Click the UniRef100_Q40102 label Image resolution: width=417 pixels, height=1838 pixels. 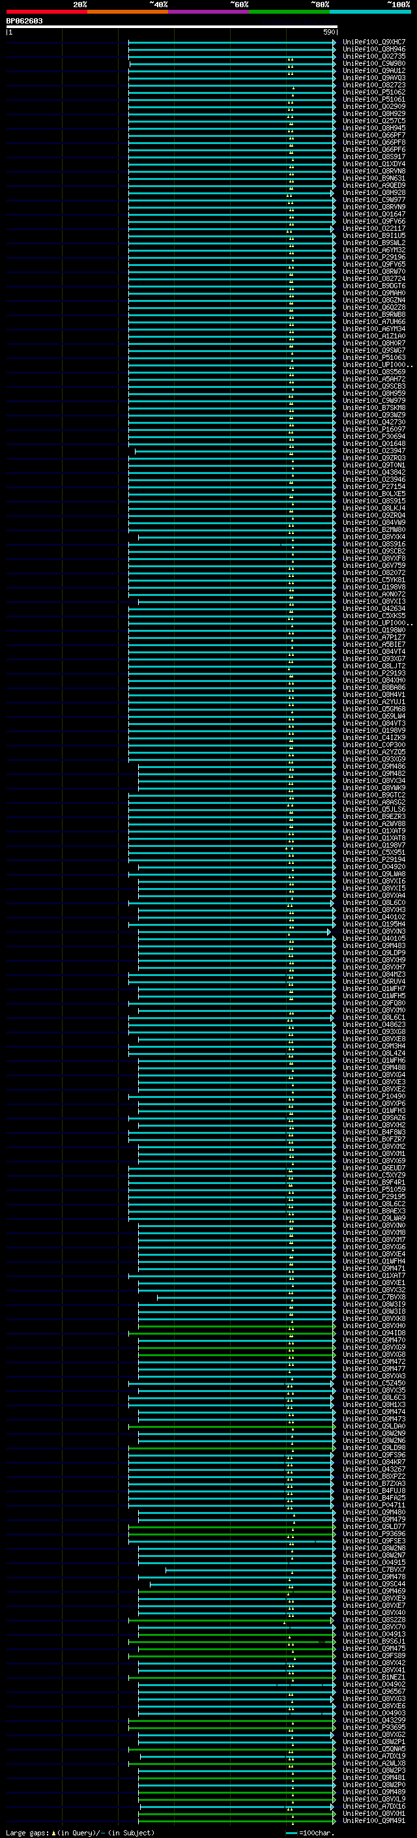[x=374, y=917]
